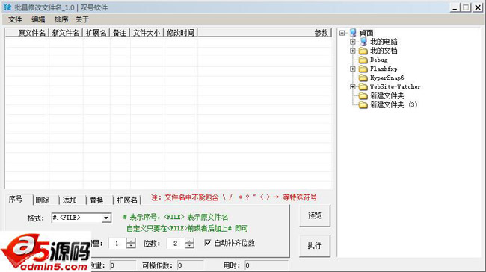Click the 执行 button
The height and width of the screenshot is (272, 486).
314,246
